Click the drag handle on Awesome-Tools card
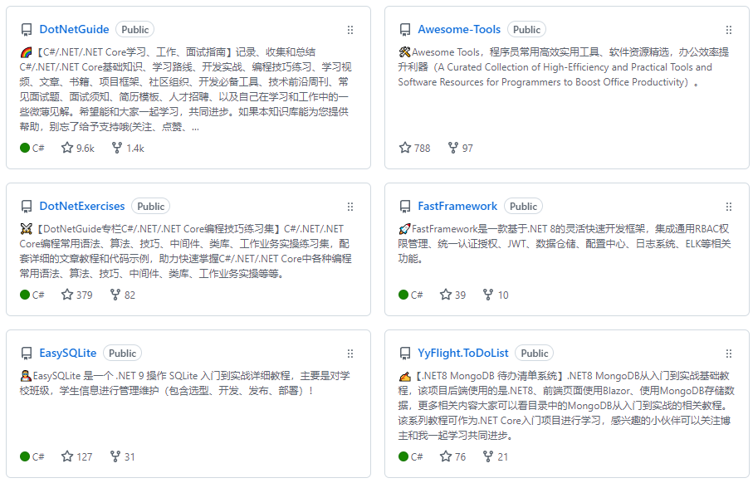Screen dimensions: 753x483 coord(728,30)
